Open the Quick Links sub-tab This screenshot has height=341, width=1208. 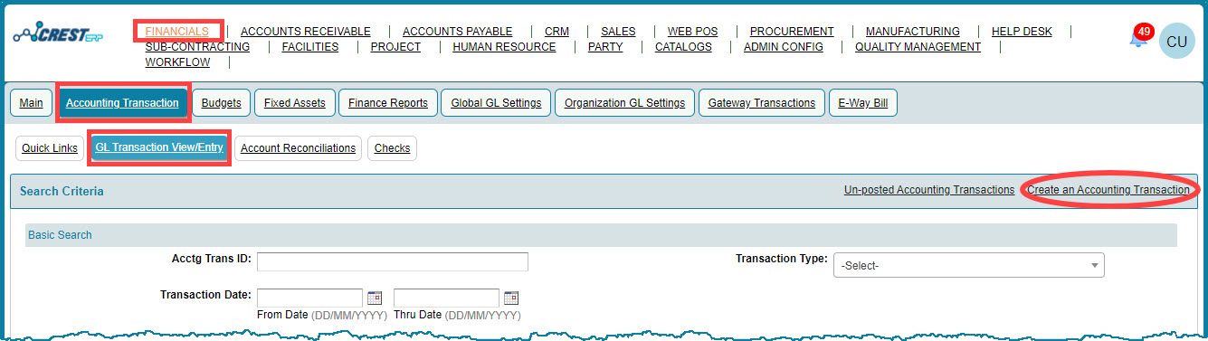tap(50, 148)
